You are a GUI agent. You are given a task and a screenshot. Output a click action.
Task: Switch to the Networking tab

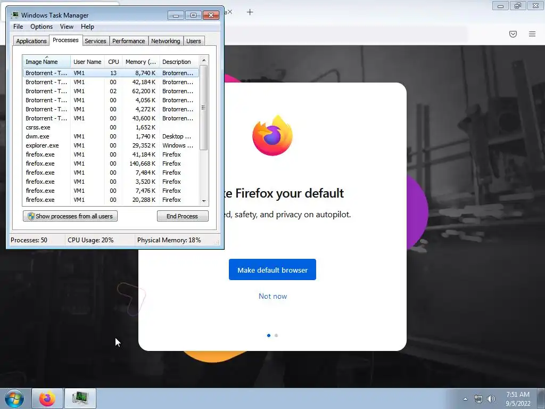166,41
